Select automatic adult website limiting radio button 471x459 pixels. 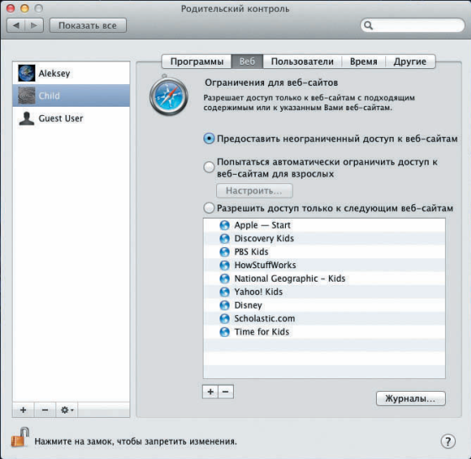[209, 167]
